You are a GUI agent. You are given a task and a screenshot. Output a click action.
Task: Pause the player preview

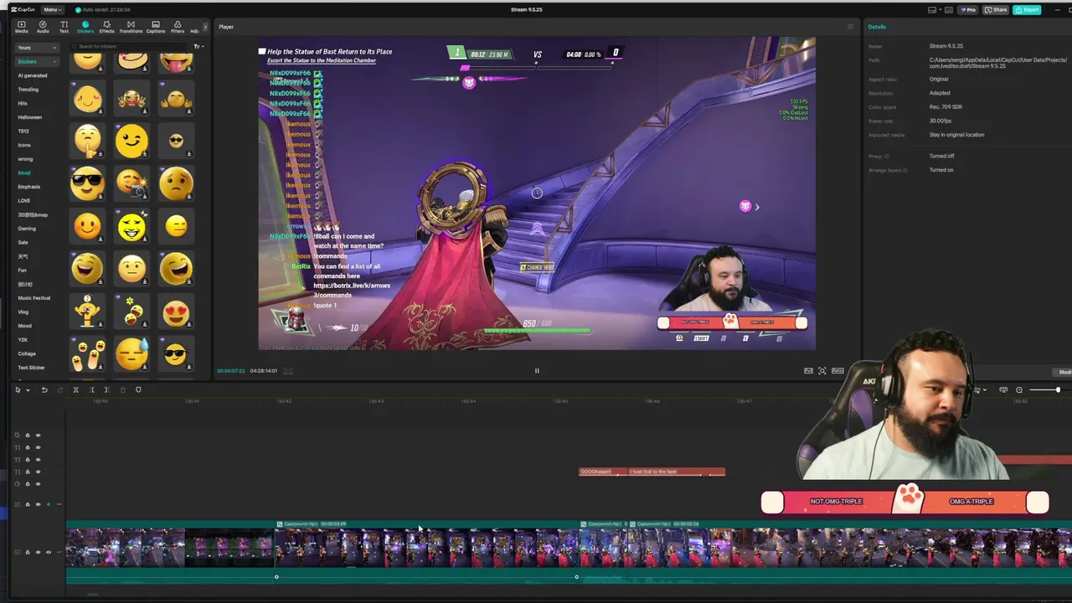[537, 370]
